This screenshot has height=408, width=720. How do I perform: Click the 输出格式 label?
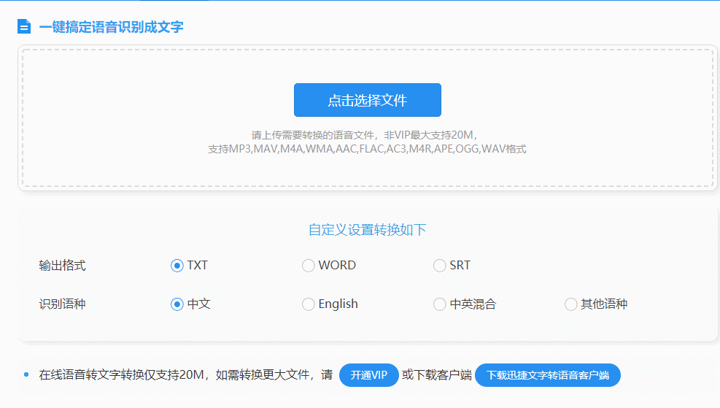click(63, 266)
